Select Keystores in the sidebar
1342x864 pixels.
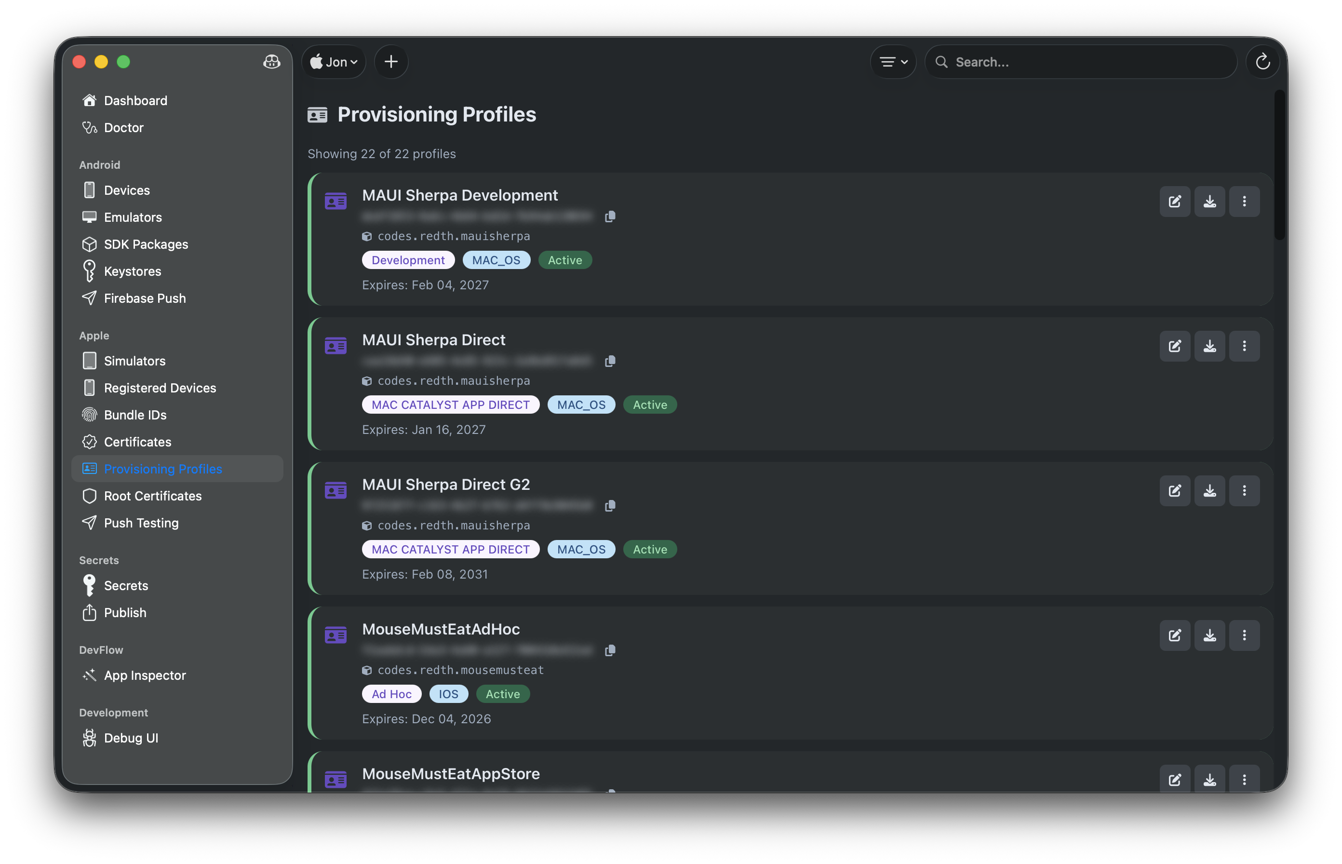(x=132, y=271)
